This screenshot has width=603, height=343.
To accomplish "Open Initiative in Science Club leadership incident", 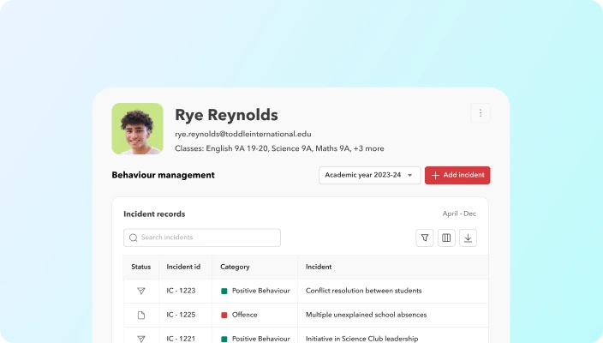I will (361, 339).
